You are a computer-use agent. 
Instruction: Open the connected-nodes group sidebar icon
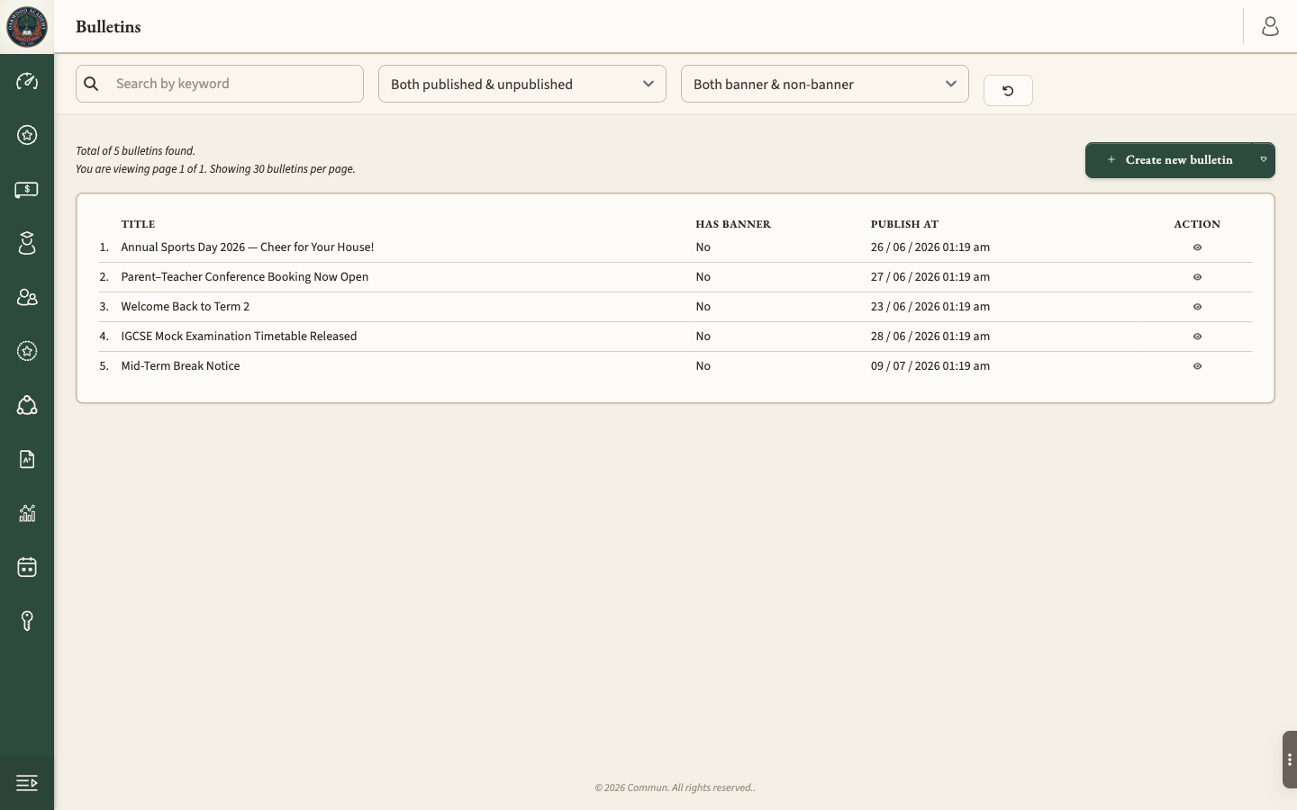pos(27,405)
